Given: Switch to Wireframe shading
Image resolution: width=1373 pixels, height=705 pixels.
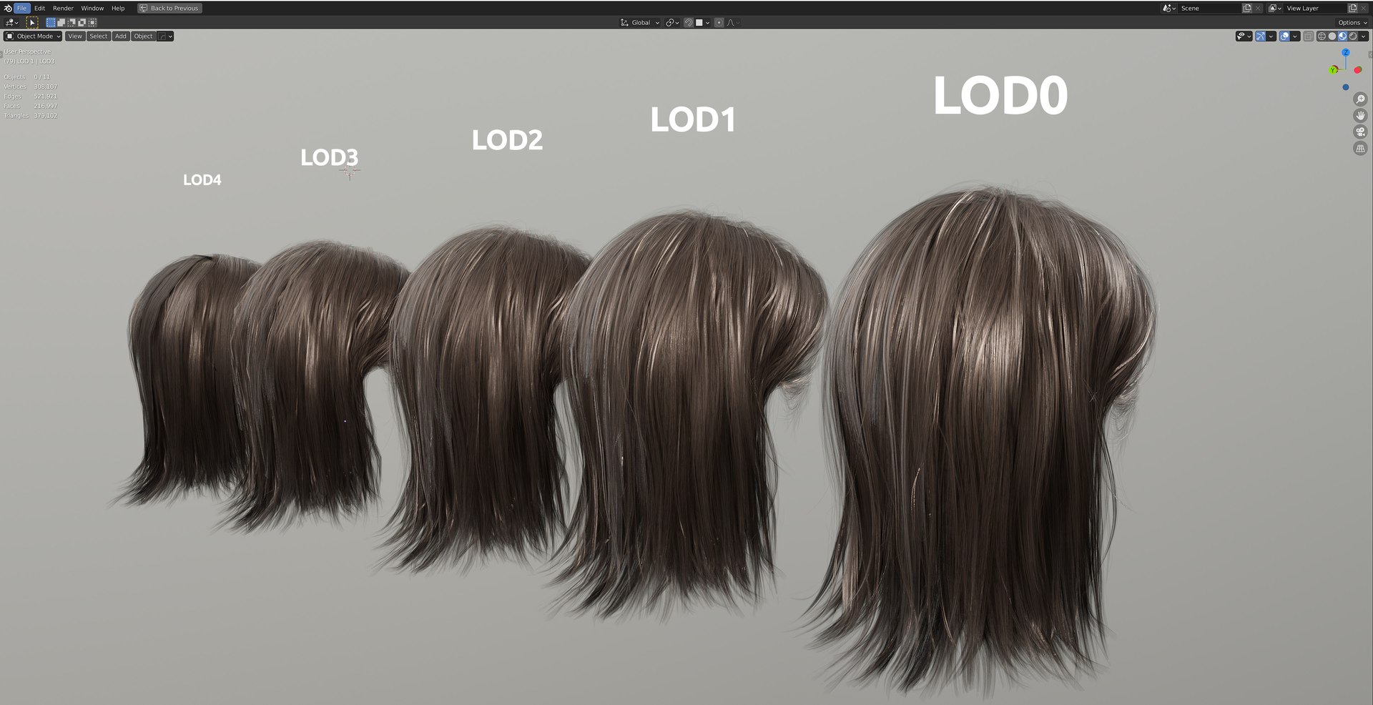Looking at the screenshot, I should point(1322,36).
